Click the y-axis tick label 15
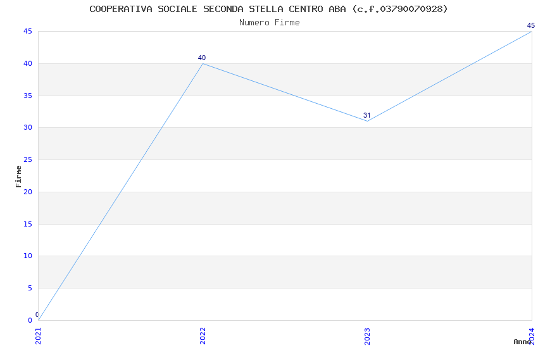The width and height of the screenshot is (538, 348). [x=28, y=224]
